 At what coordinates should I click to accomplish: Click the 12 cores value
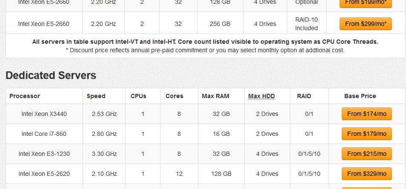pos(179,174)
